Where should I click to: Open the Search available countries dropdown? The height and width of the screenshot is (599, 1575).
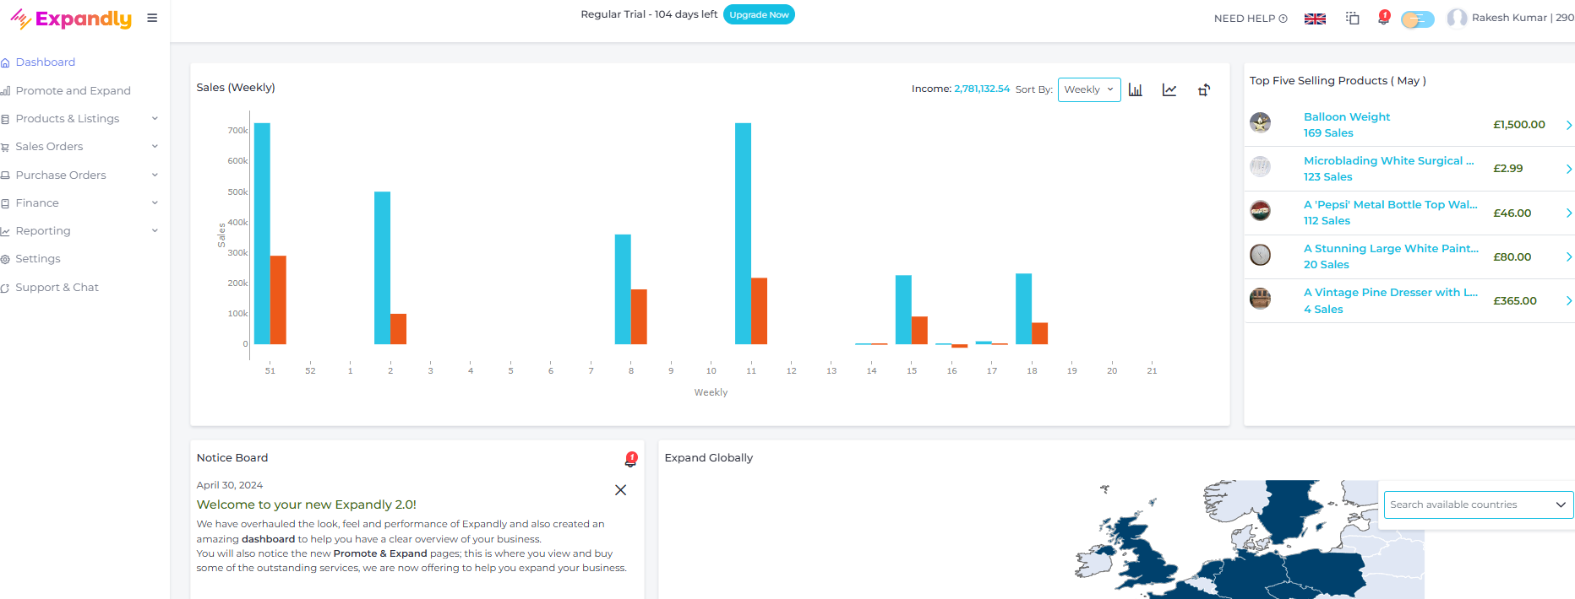point(1477,505)
